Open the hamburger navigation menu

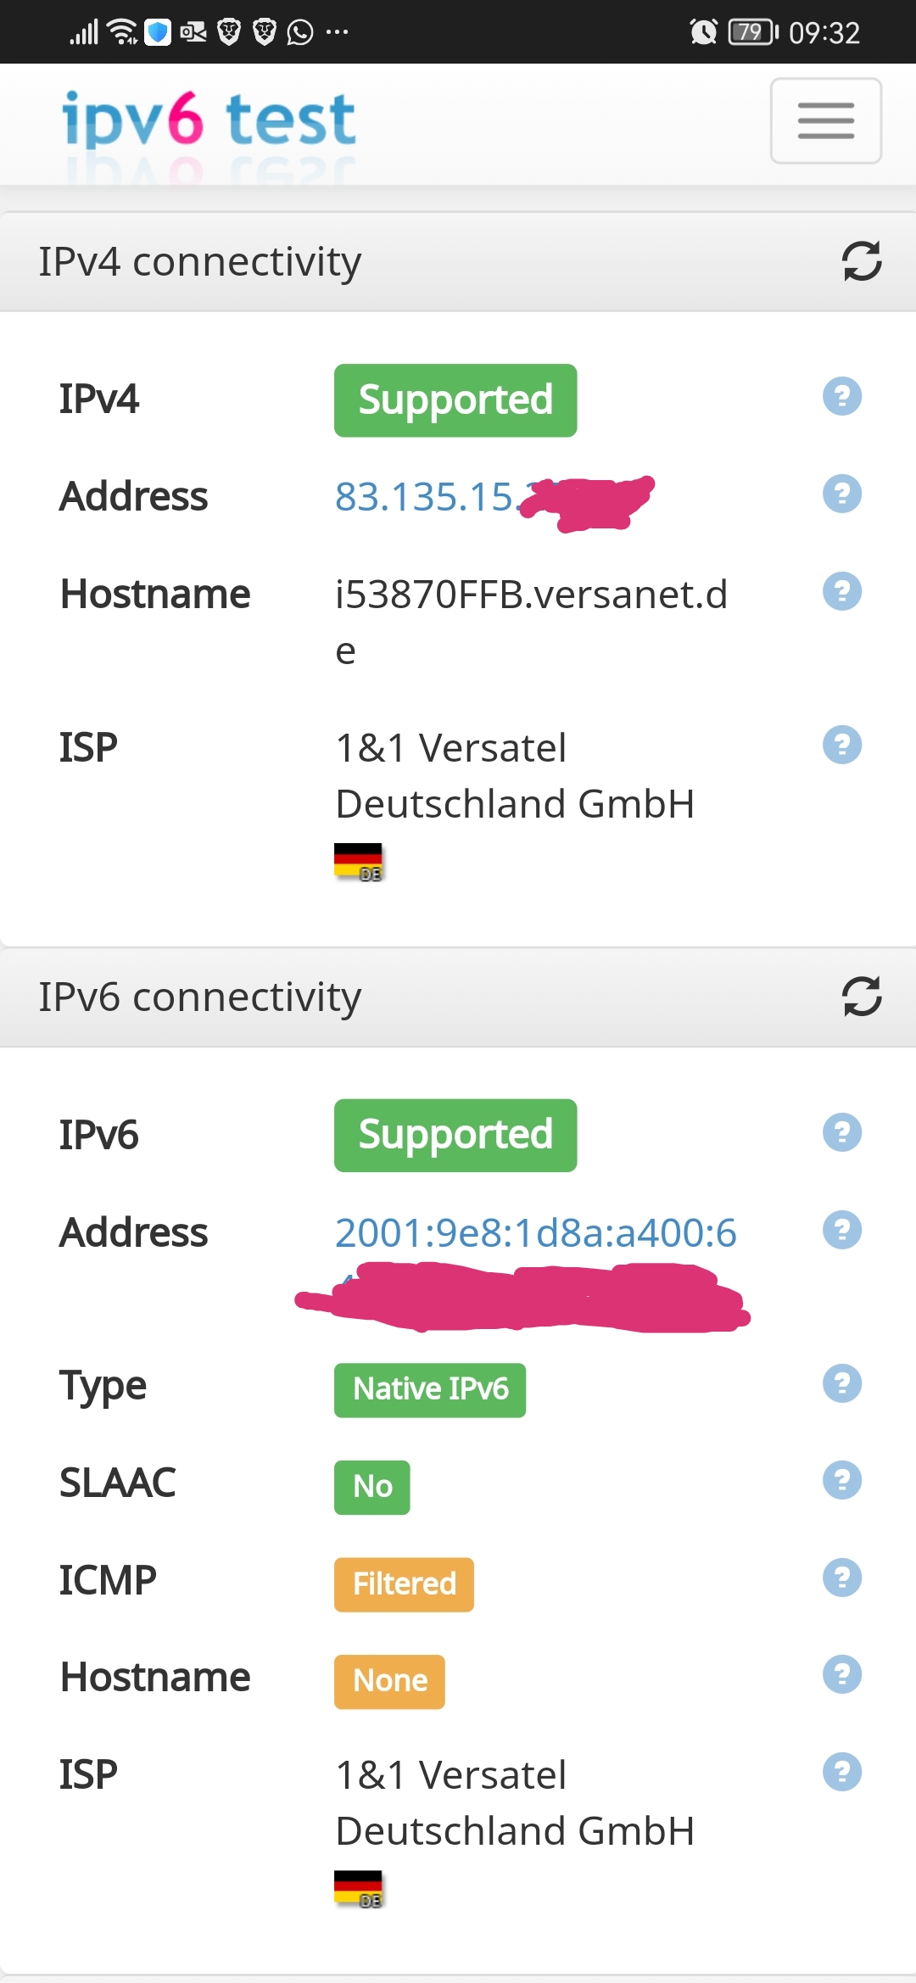pyautogui.click(x=825, y=120)
